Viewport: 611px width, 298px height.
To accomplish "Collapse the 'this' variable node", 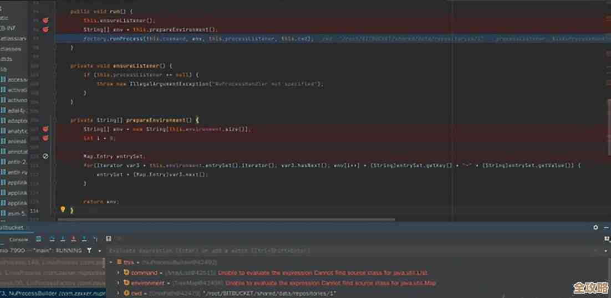I will [111, 262].
